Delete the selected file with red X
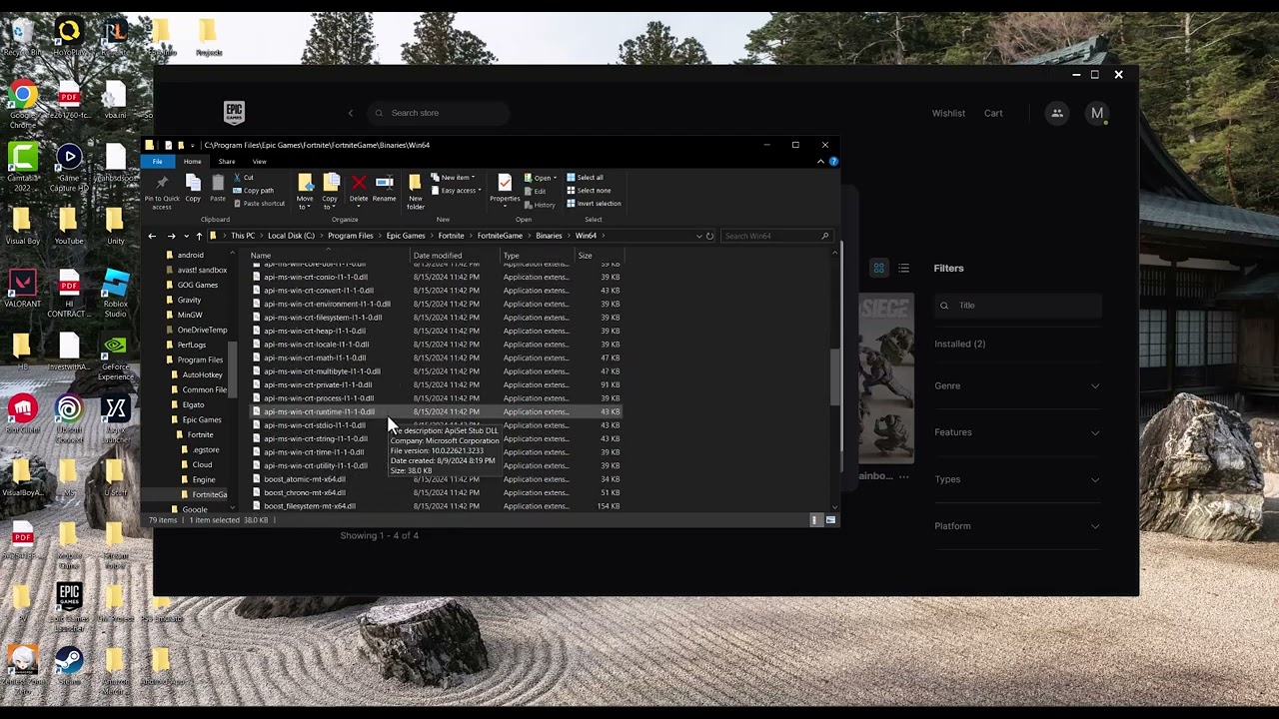 [x=359, y=189]
